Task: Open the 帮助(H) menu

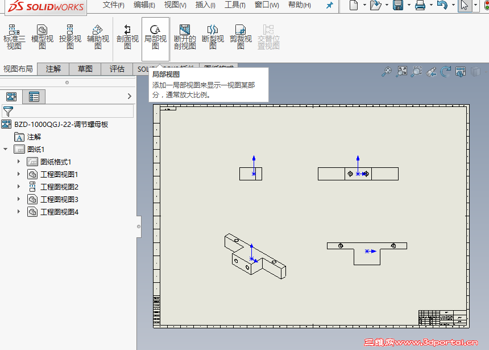Action: tap(300, 5)
